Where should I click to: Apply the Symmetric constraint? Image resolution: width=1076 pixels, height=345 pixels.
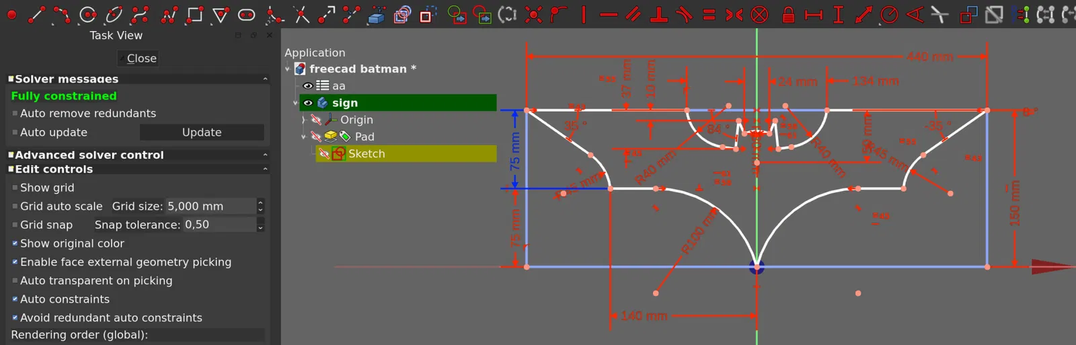click(734, 14)
